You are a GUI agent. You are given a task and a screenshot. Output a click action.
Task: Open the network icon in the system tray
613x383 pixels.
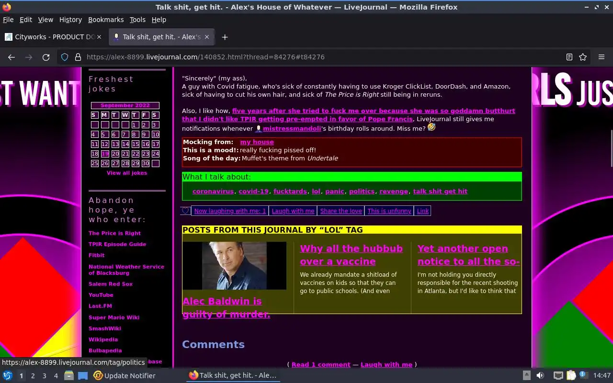pos(558,375)
